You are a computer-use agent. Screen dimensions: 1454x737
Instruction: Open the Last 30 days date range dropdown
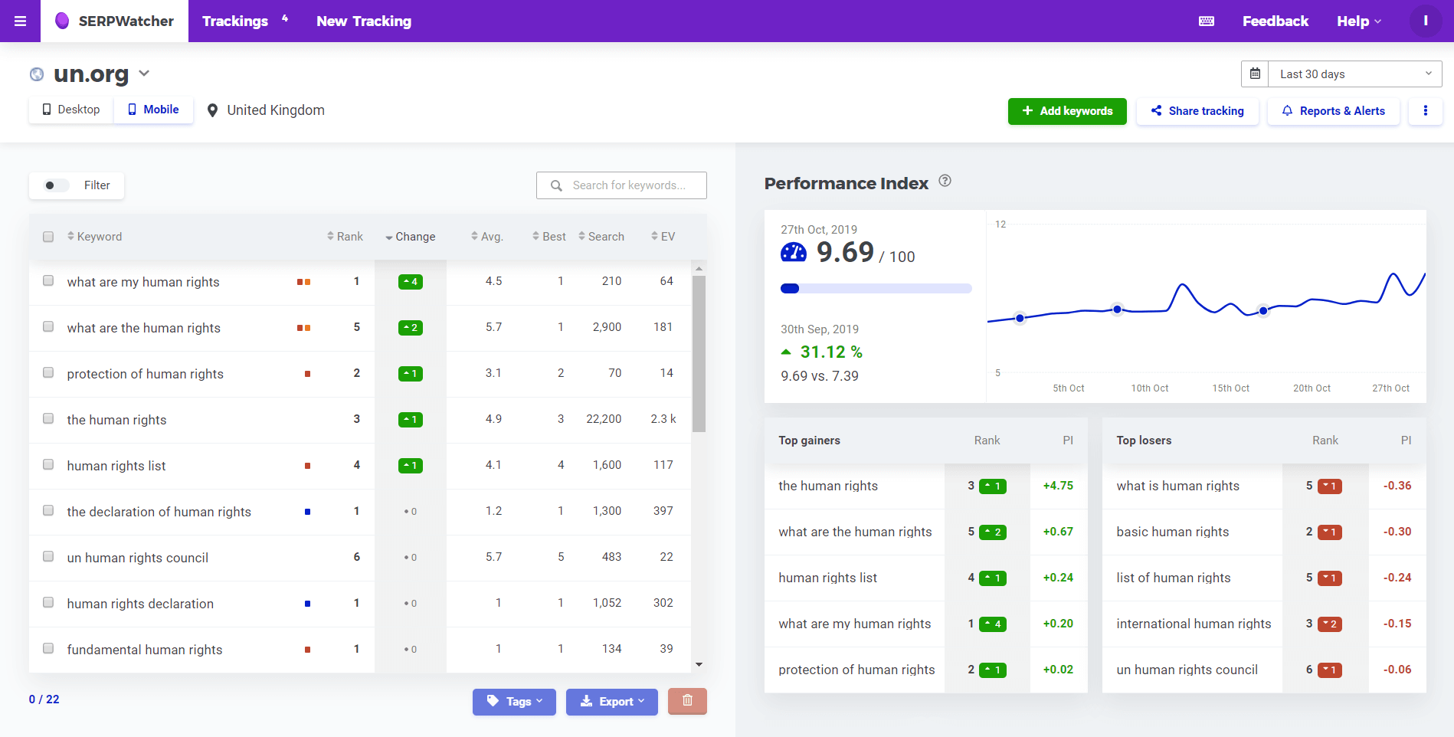pyautogui.click(x=1355, y=74)
